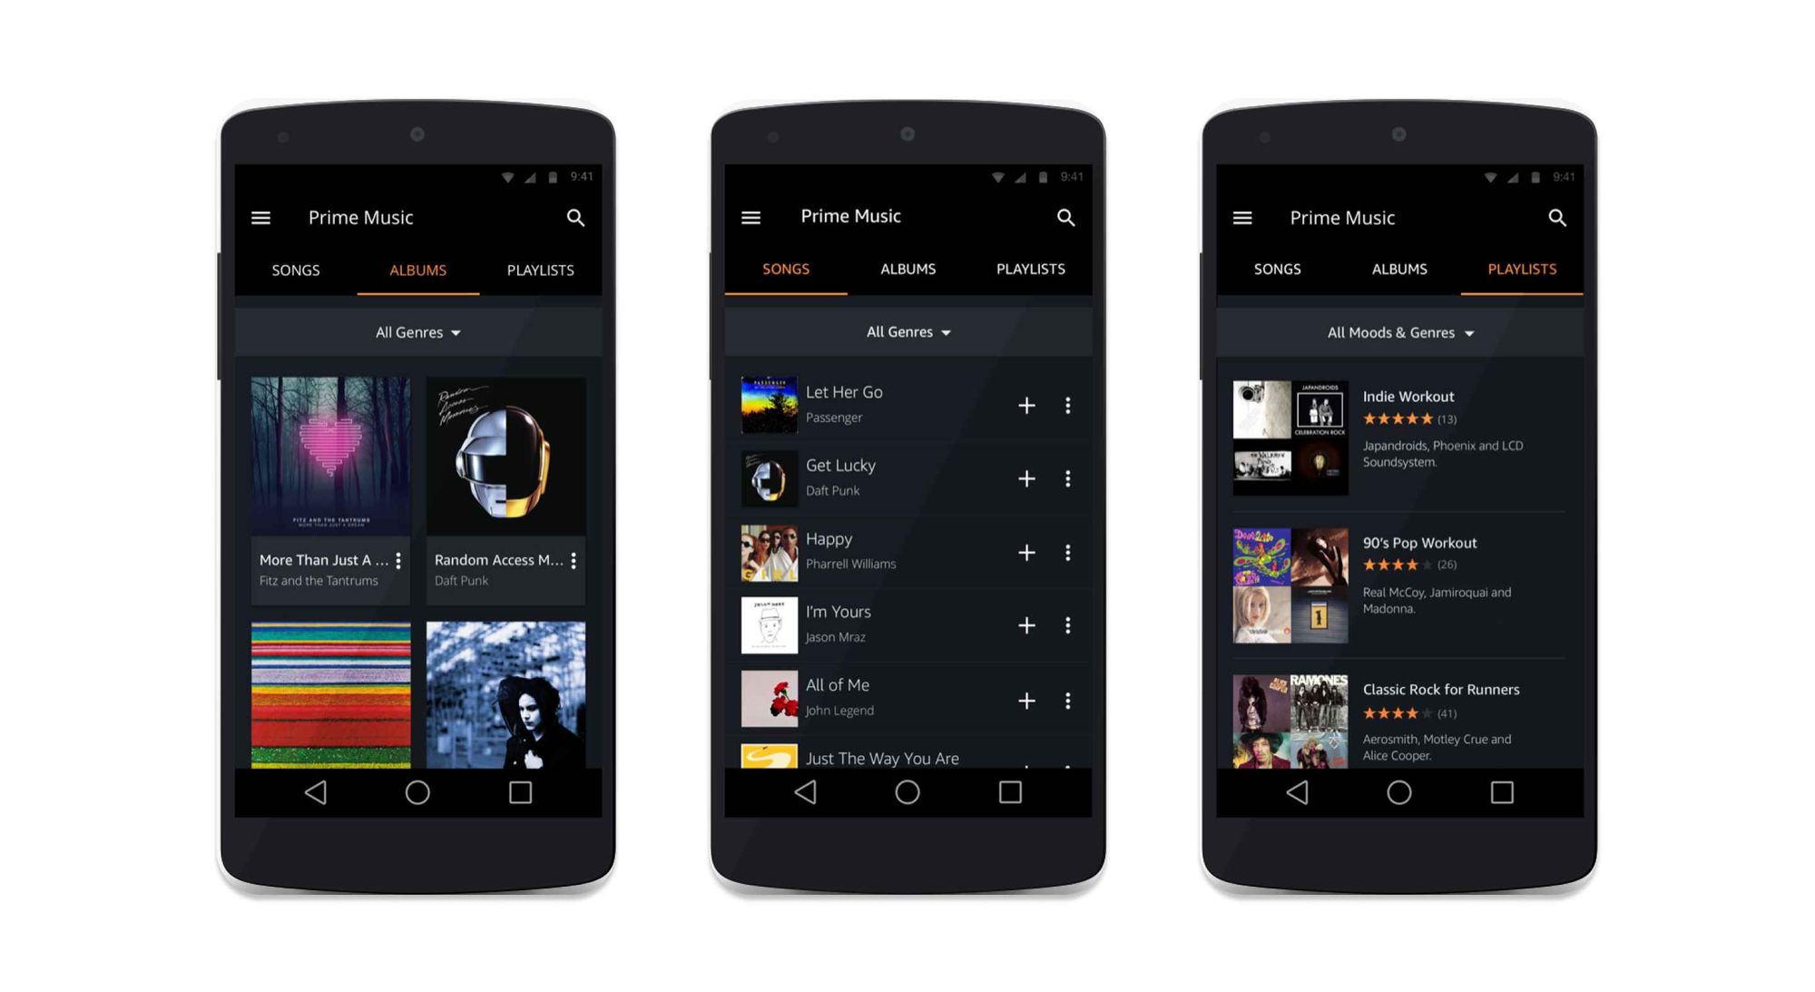Open the hamburger menu icon

(x=265, y=220)
